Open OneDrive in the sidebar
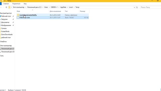The height and width of the screenshot is (91, 161). coord(3,41)
